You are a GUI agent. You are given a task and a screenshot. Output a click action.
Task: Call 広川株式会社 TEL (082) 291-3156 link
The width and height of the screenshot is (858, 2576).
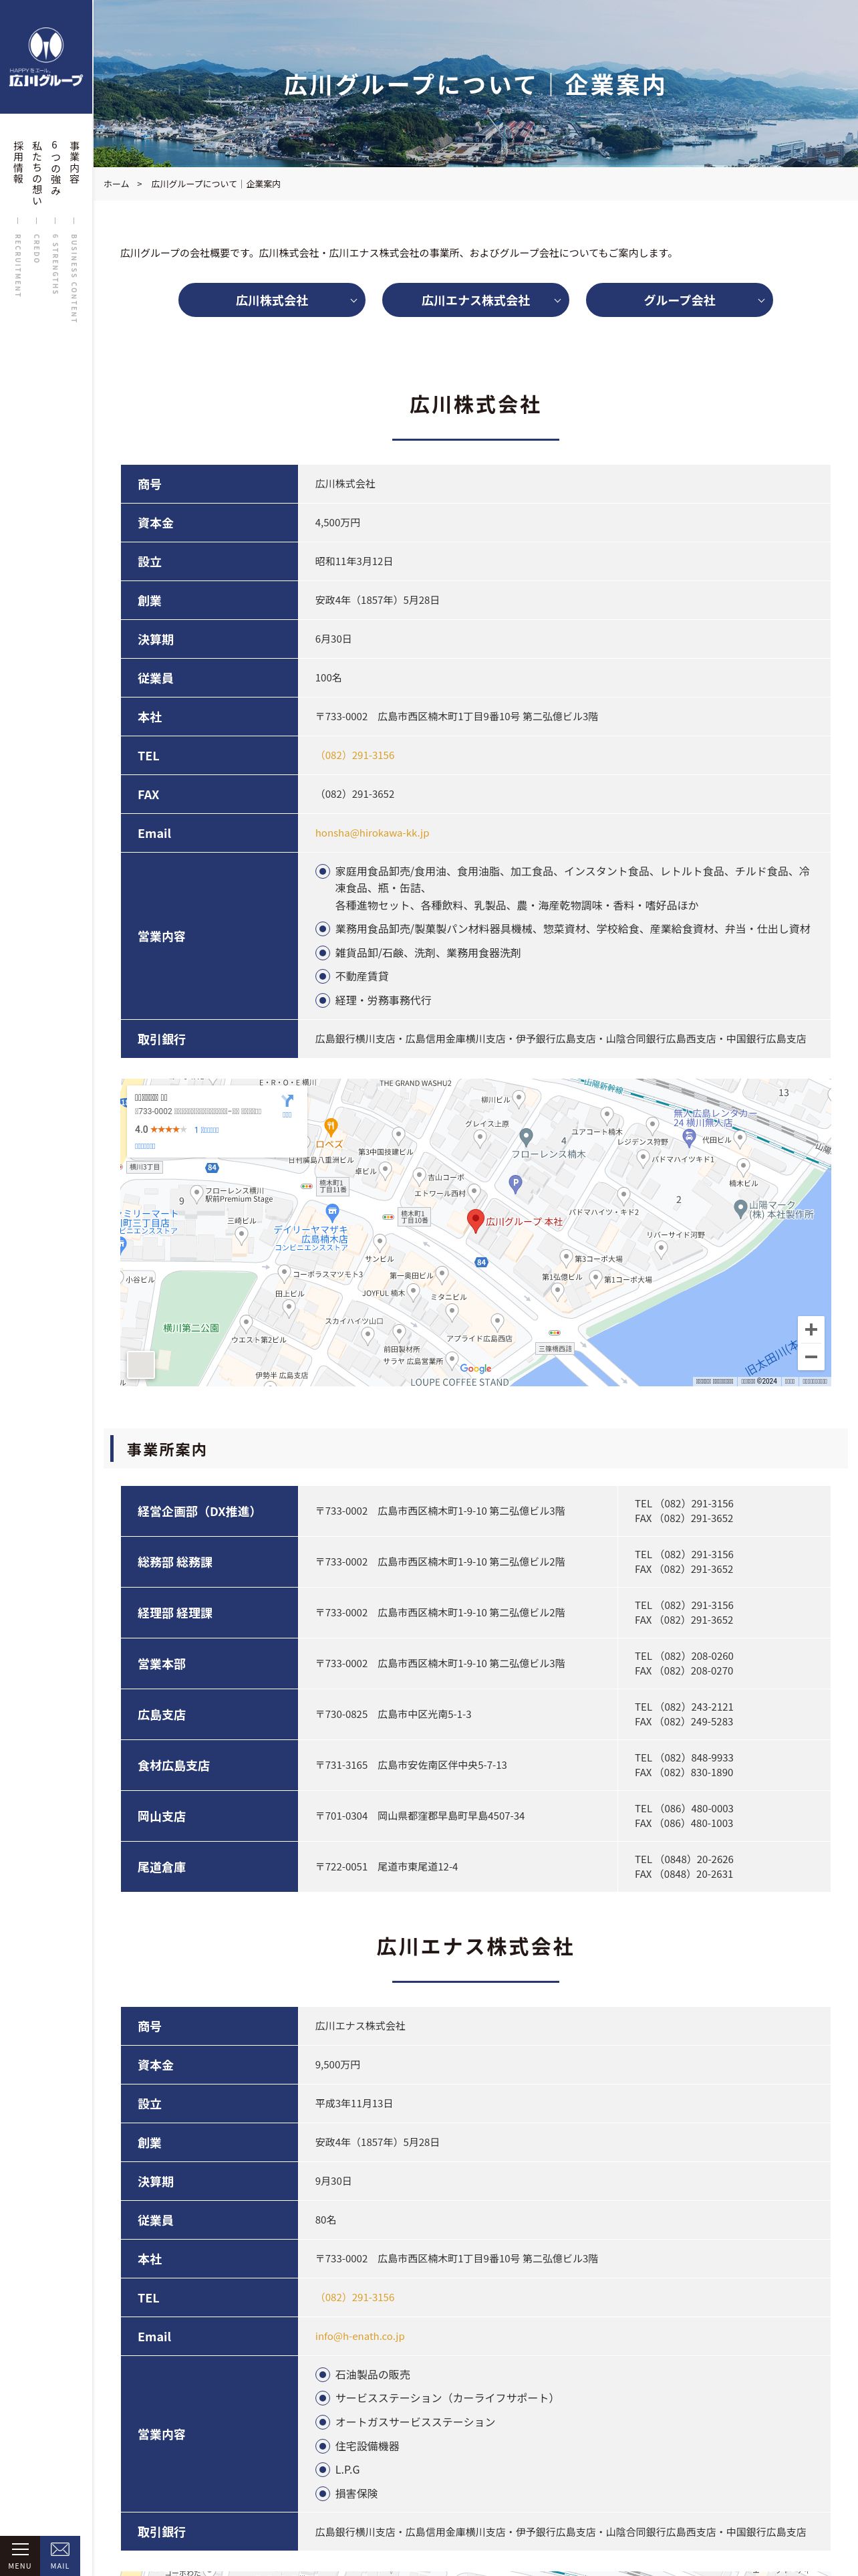pos(355,756)
